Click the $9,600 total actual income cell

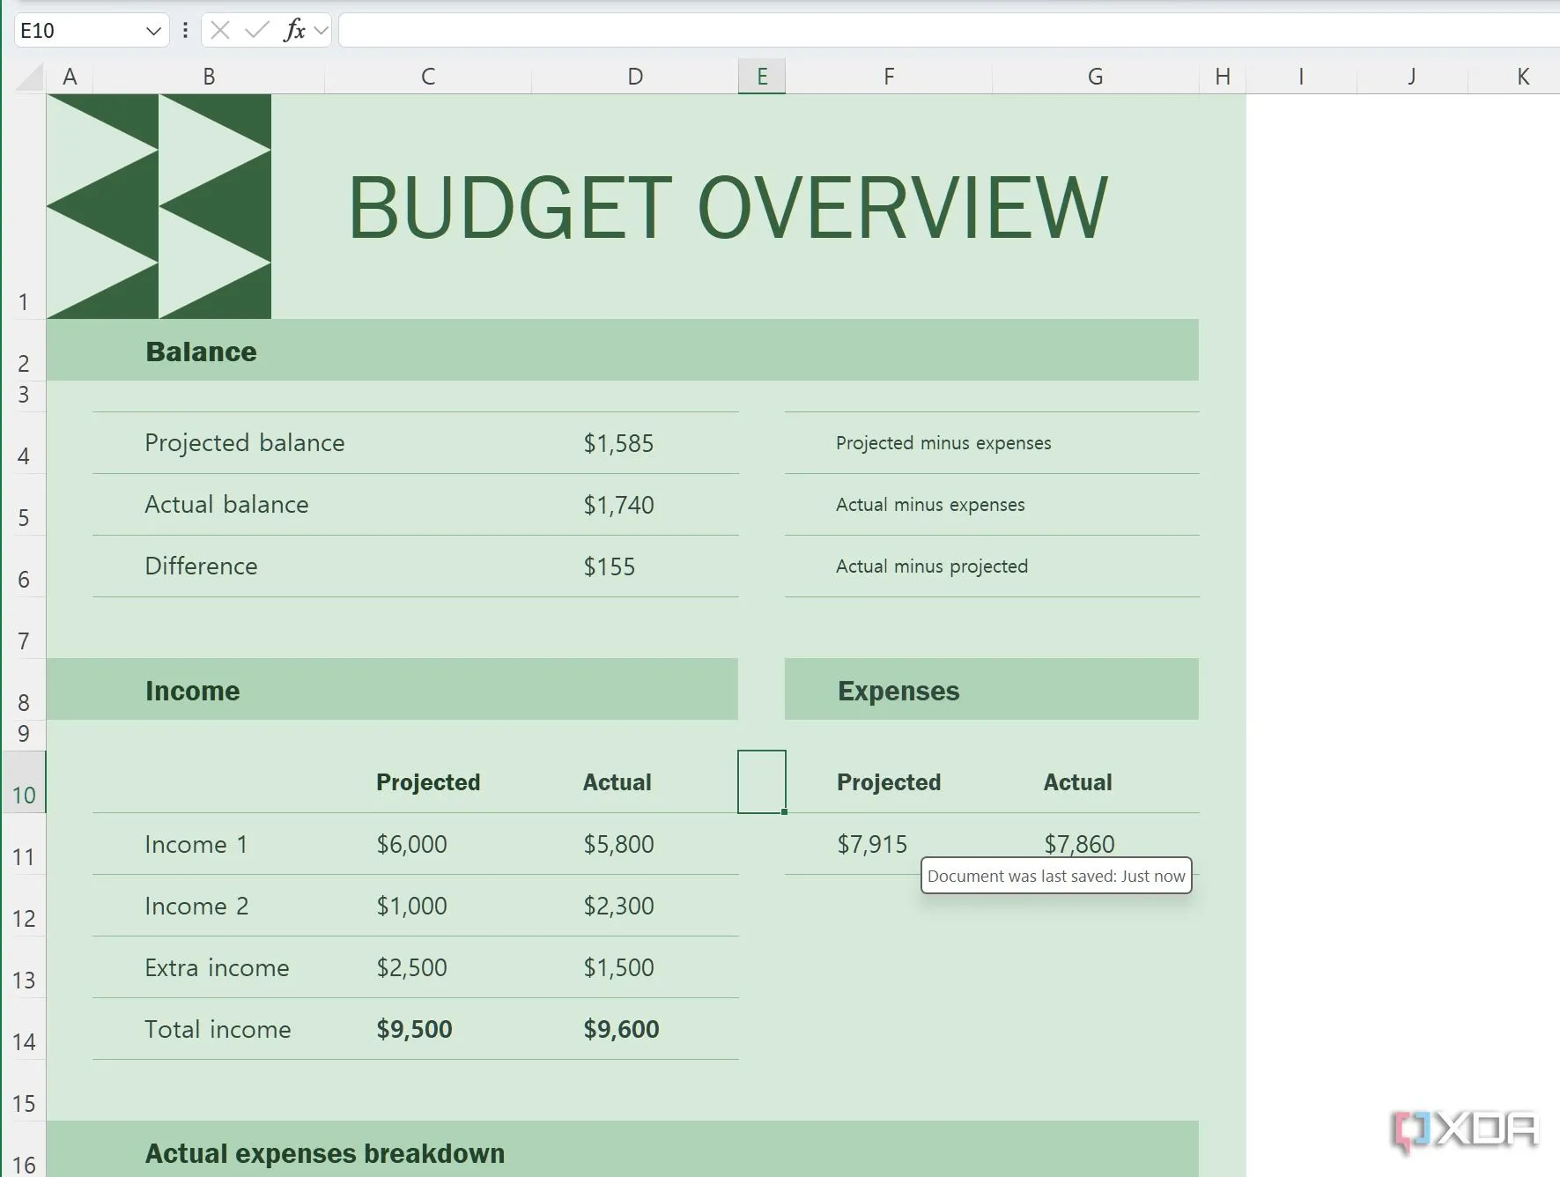pyautogui.click(x=621, y=1029)
